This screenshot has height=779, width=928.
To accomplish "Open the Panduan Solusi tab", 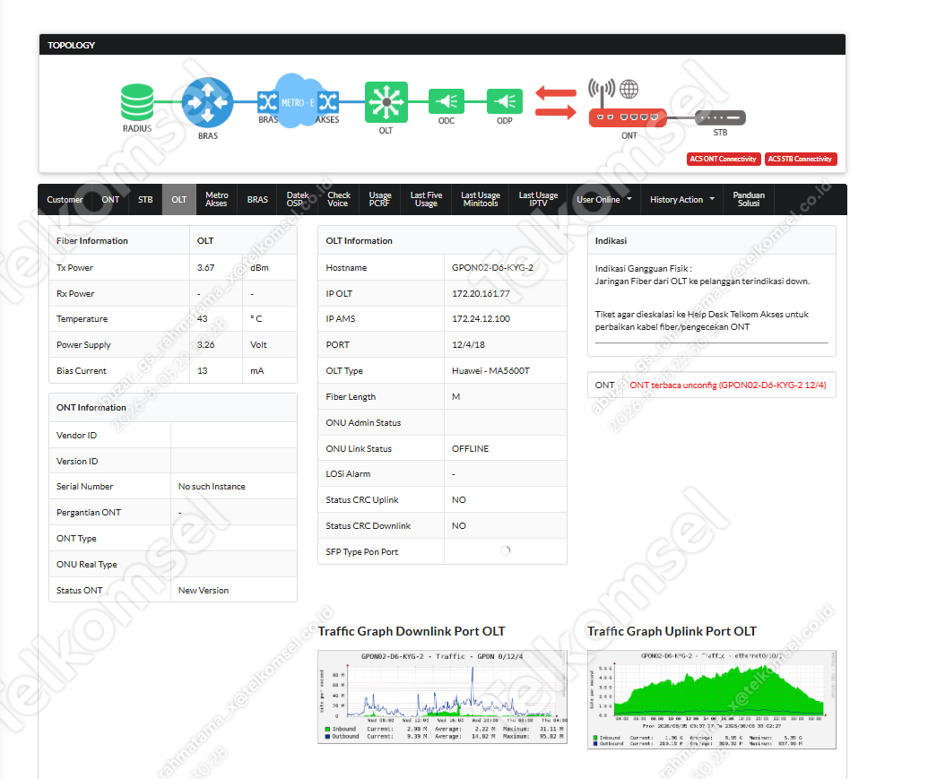I will (749, 199).
